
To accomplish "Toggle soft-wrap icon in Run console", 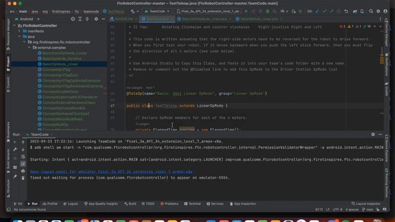I will [23, 157].
